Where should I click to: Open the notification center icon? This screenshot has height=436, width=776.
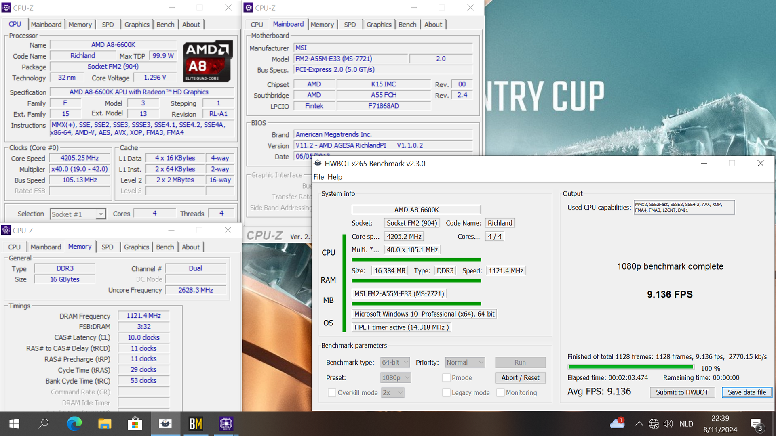(x=757, y=424)
